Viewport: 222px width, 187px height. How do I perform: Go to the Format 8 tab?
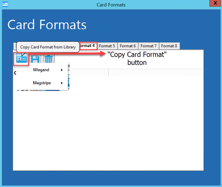169,46
